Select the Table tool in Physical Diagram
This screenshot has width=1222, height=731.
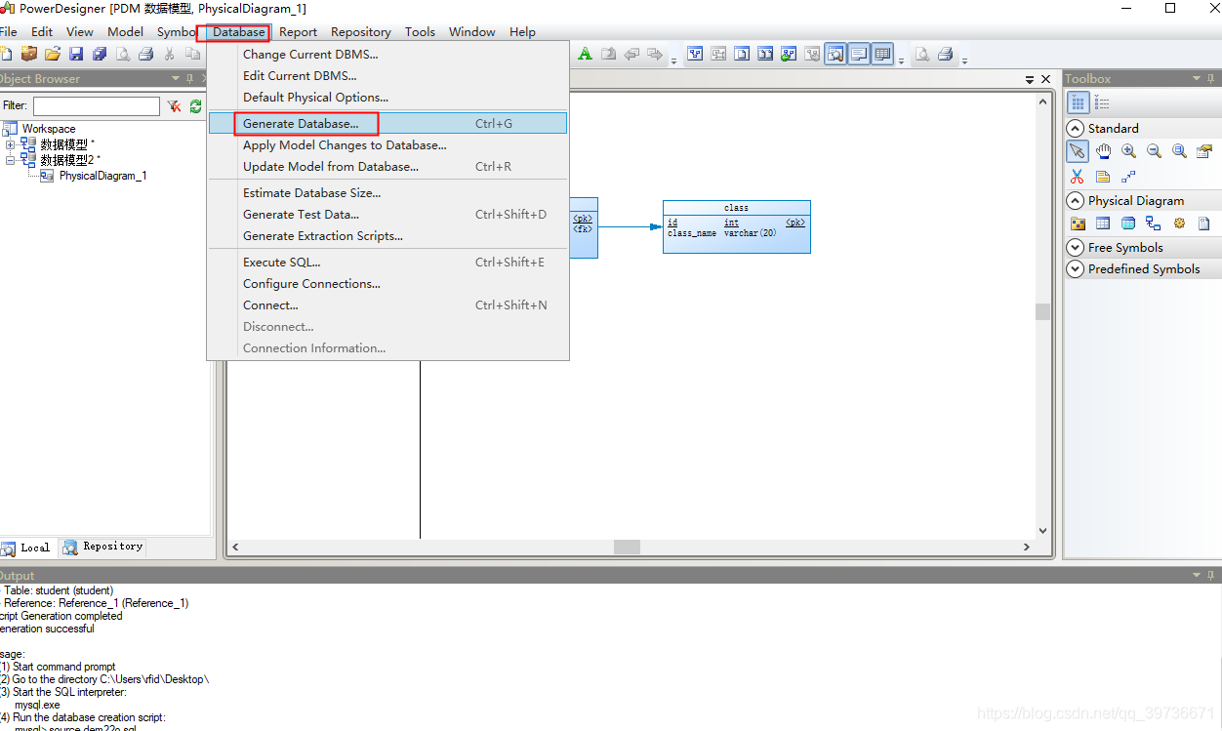pyautogui.click(x=1103, y=223)
